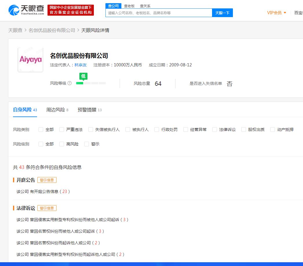Select the 查关系 search tab
This screenshot has width=303, height=266.
[145, 6]
